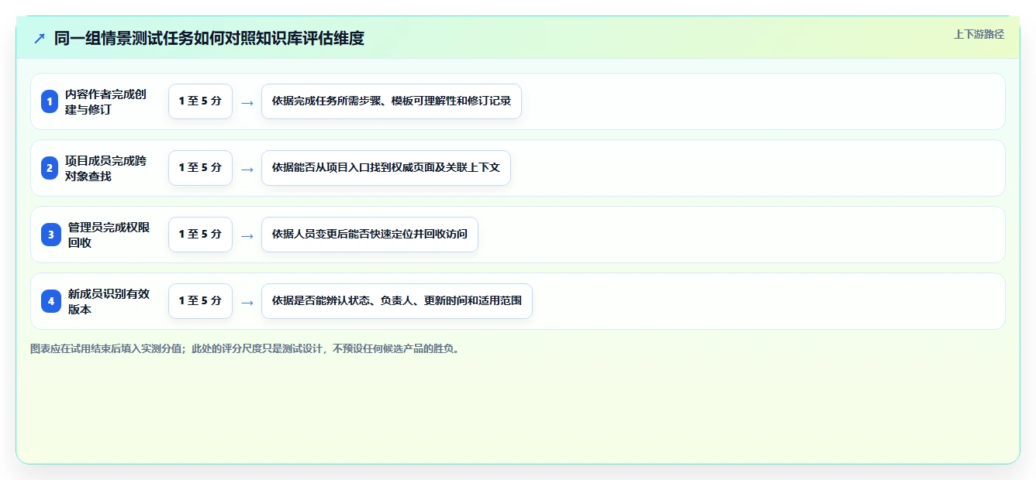This screenshot has height=480, width=1036.
Task: Open the 依据是否能辨认状态、负责人 criteria box
Action: coord(397,301)
